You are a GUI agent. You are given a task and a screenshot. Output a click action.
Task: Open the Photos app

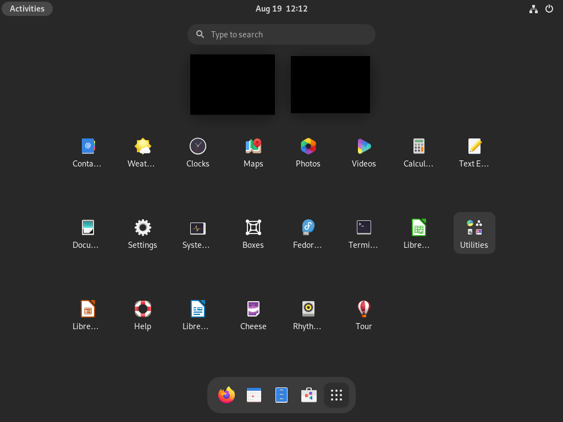click(308, 152)
